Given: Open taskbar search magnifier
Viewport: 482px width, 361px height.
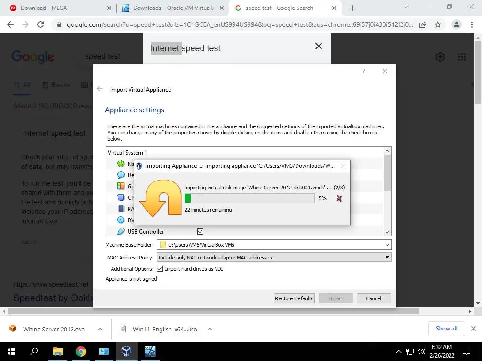Looking at the screenshot, I should coord(34,351).
